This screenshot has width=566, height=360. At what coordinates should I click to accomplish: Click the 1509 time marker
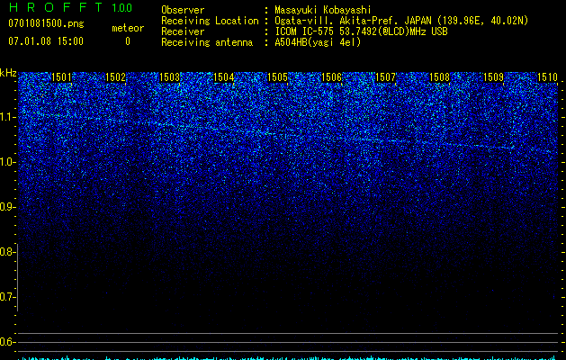click(493, 77)
